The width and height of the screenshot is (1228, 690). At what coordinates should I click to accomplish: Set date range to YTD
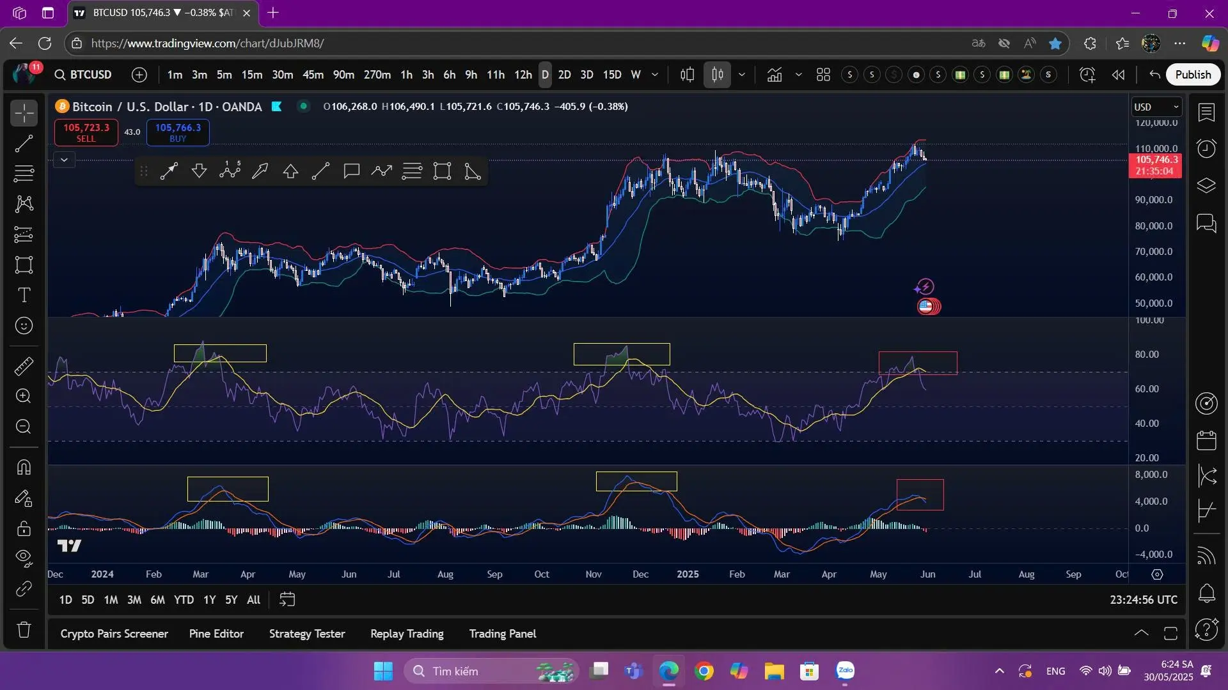(184, 600)
